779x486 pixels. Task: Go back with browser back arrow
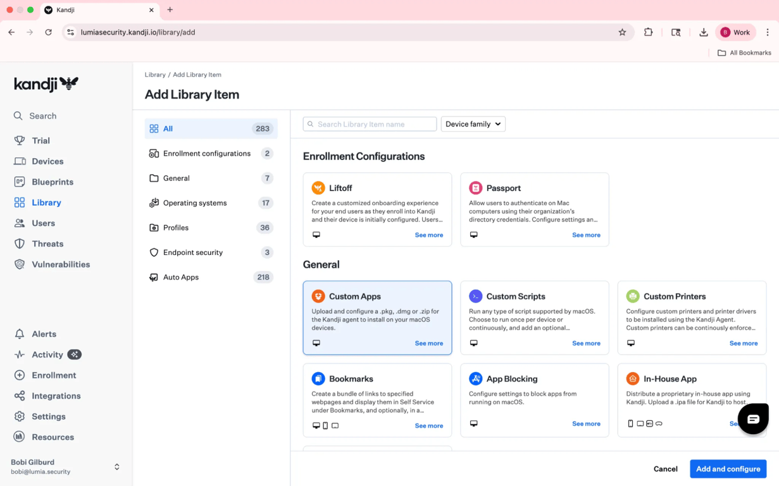[11, 32]
